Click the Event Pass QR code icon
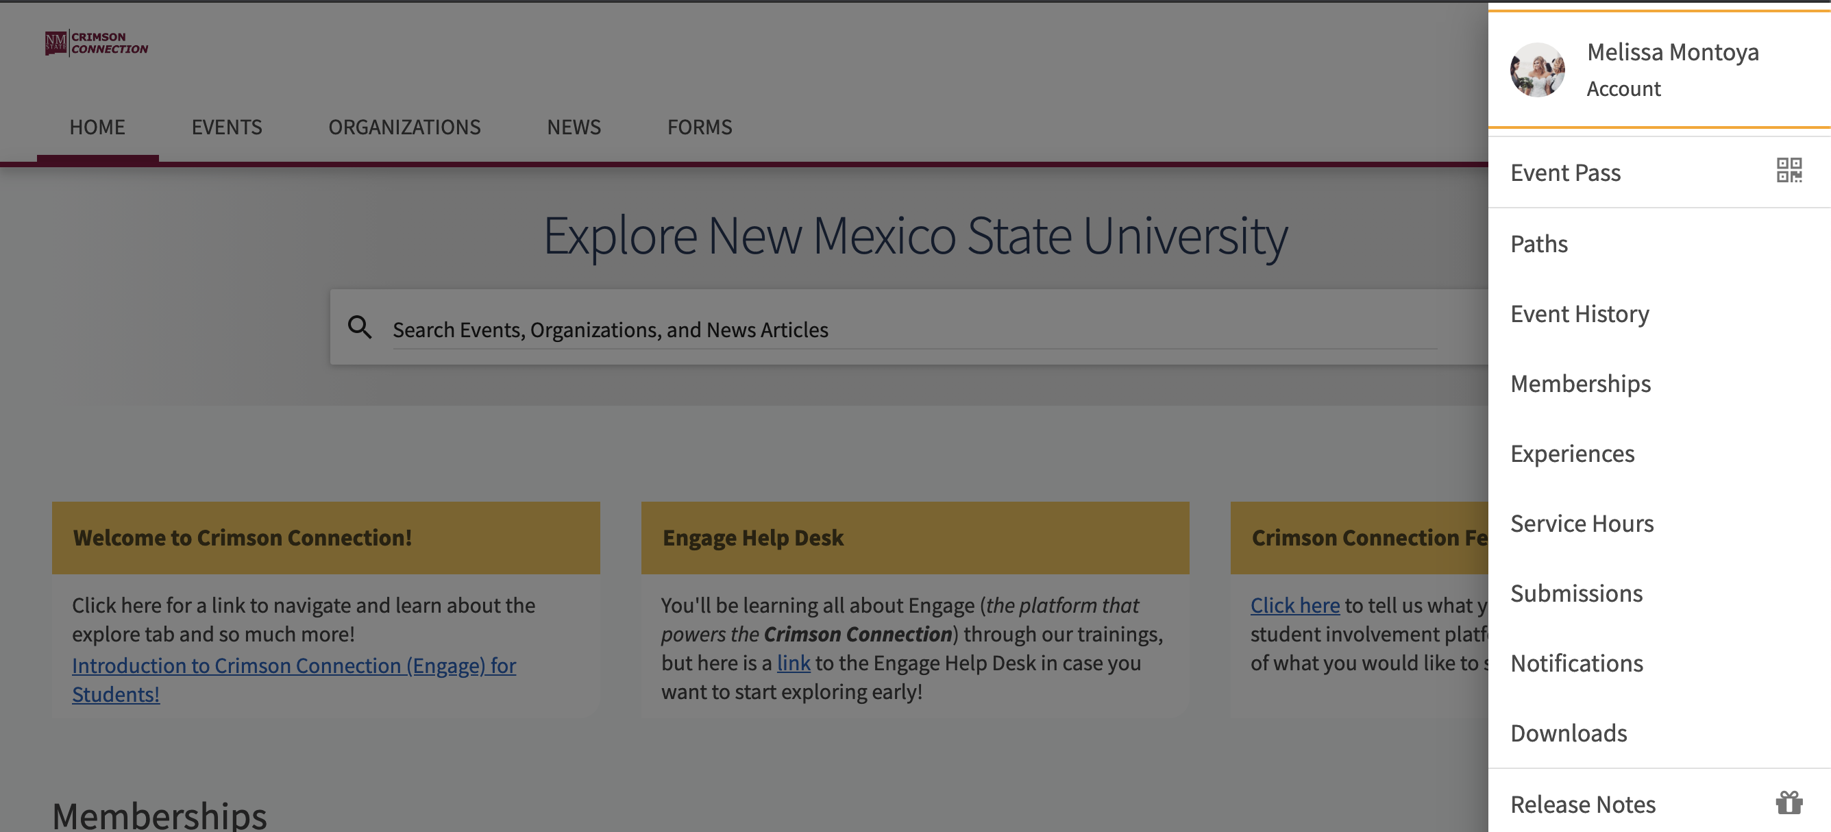1831x832 pixels. coord(1789,171)
